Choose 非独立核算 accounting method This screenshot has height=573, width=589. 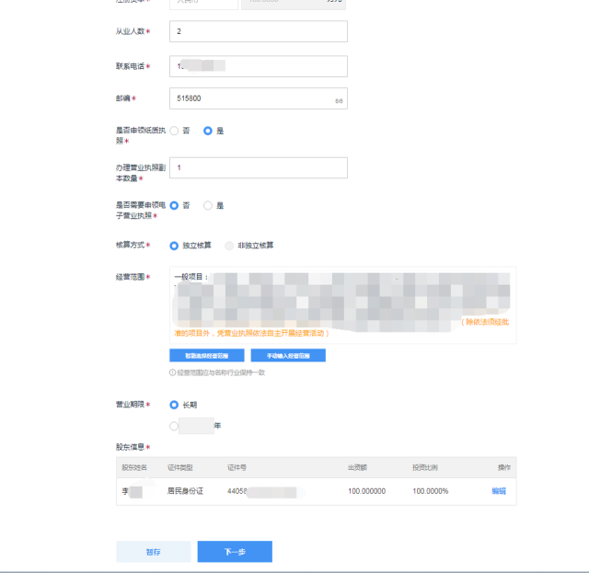[x=229, y=246]
